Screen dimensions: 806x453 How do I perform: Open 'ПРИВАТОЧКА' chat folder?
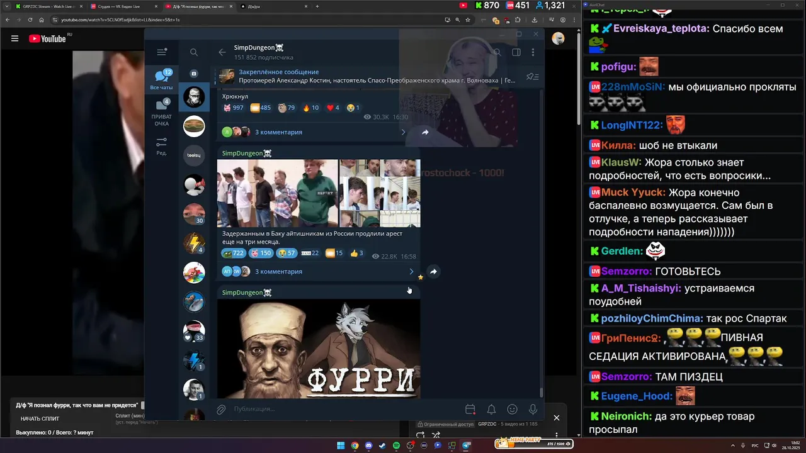click(162, 113)
